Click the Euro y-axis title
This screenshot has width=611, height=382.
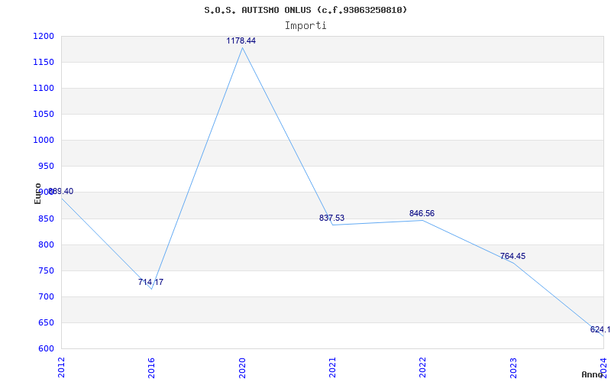(37, 193)
